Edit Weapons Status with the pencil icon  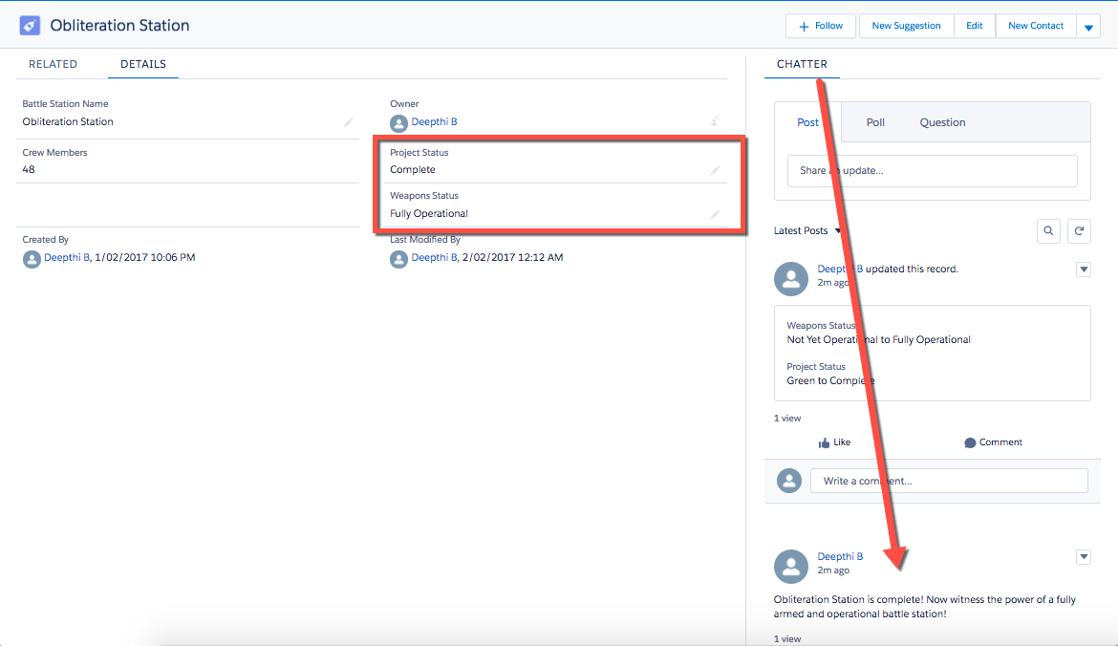coord(715,214)
